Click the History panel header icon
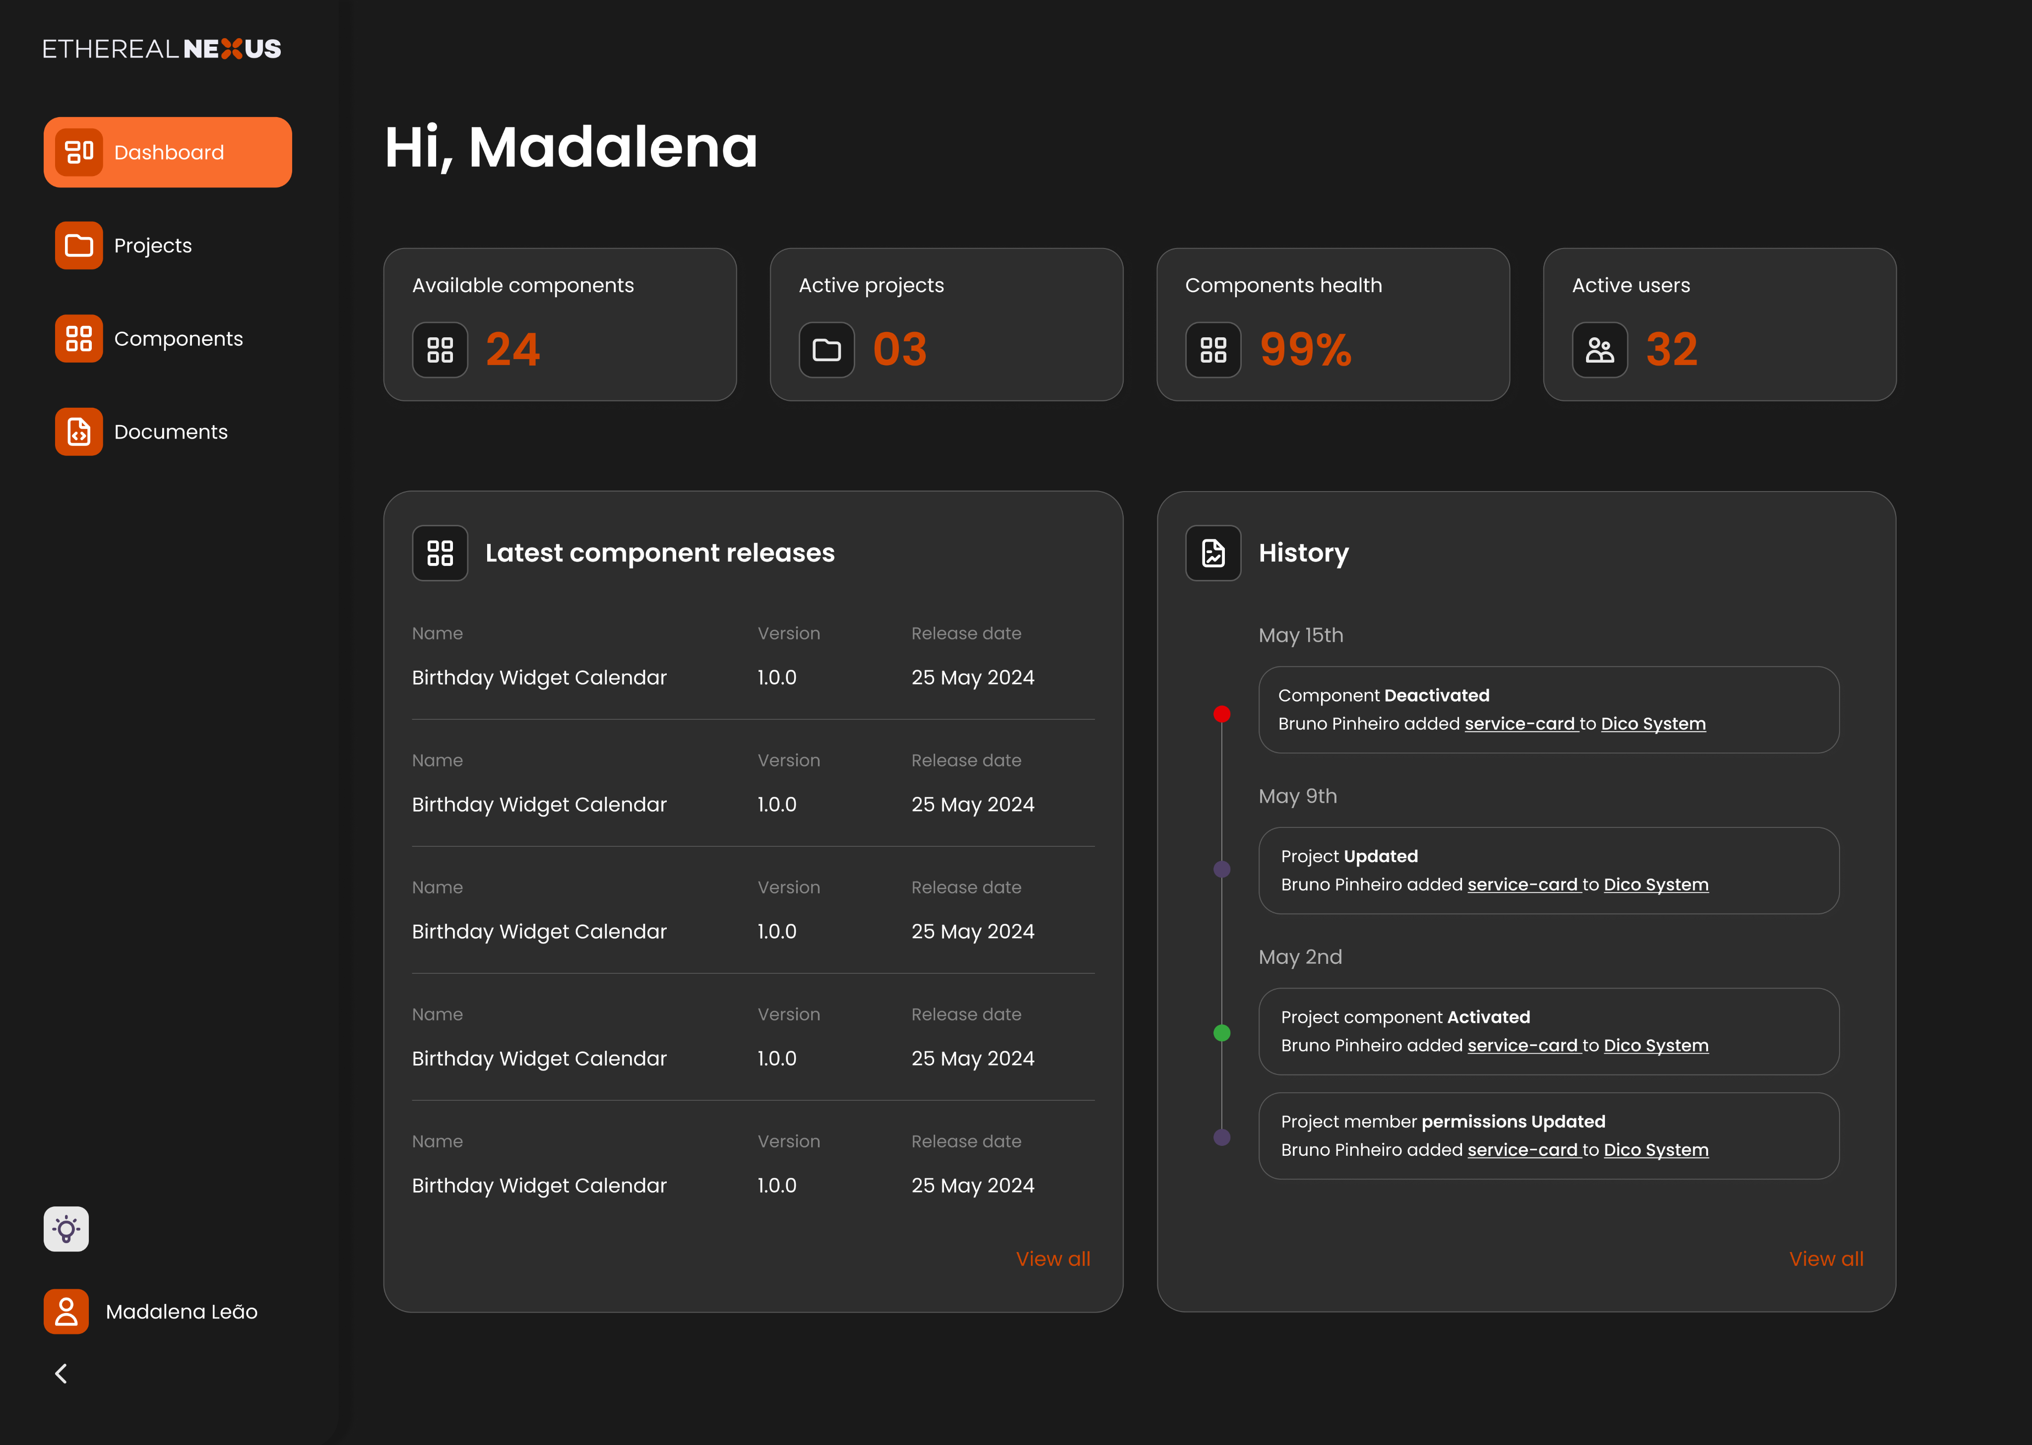The image size is (2032, 1445). tap(1213, 554)
